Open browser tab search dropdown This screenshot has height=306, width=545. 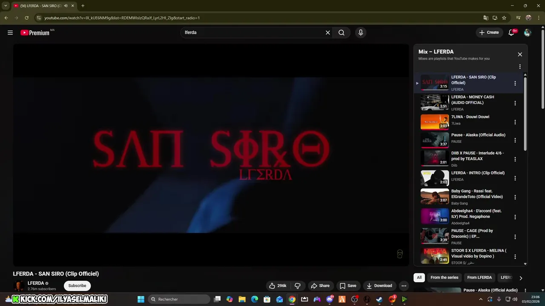6,6
